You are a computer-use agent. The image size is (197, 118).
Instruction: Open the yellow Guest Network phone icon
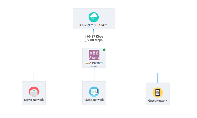click(157, 93)
